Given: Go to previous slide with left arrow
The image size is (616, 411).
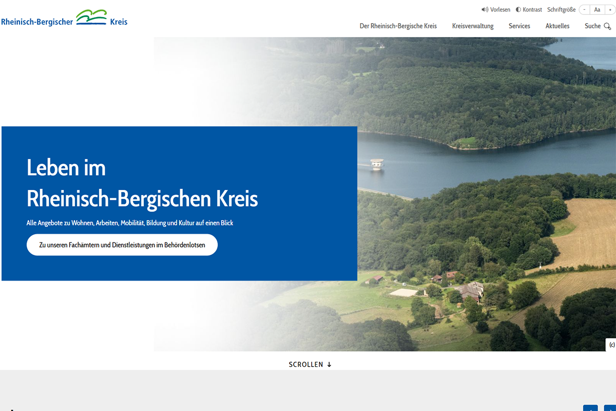Looking at the screenshot, I should coord(590,408).
